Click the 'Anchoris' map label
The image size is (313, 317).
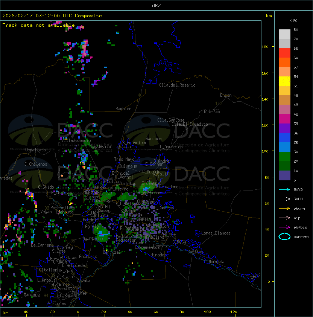coord(88,256)
